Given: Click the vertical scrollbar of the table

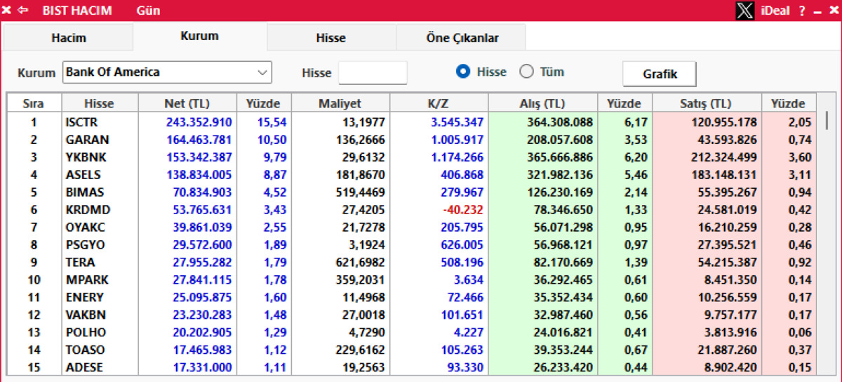Looking at the screenshot, I should (827, 239).
